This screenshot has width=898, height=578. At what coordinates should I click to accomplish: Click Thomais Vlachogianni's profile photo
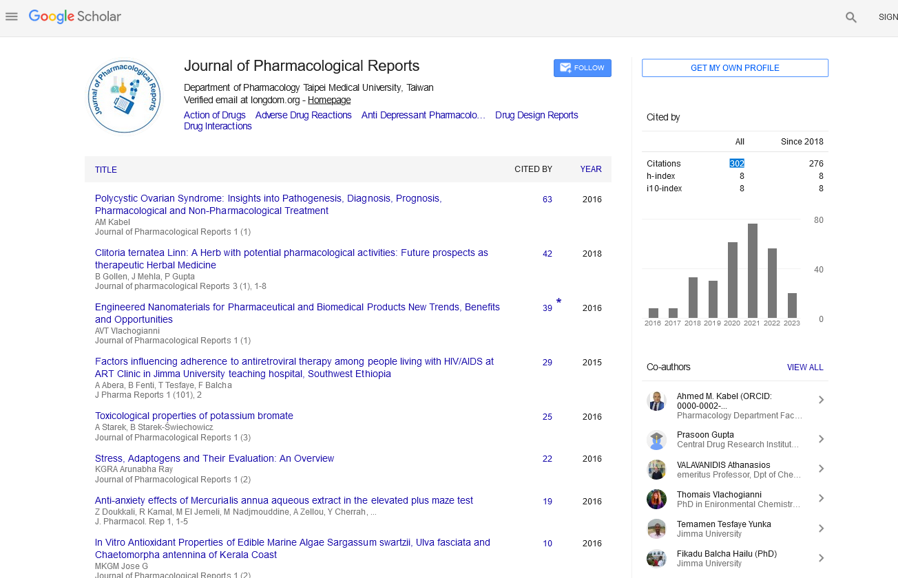click(657, 500)
